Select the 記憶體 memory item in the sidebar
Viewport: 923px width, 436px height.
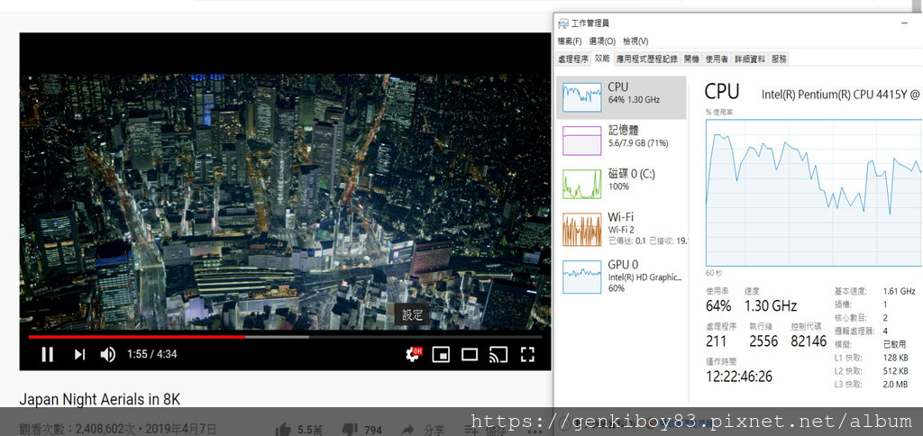coord(622,141)
